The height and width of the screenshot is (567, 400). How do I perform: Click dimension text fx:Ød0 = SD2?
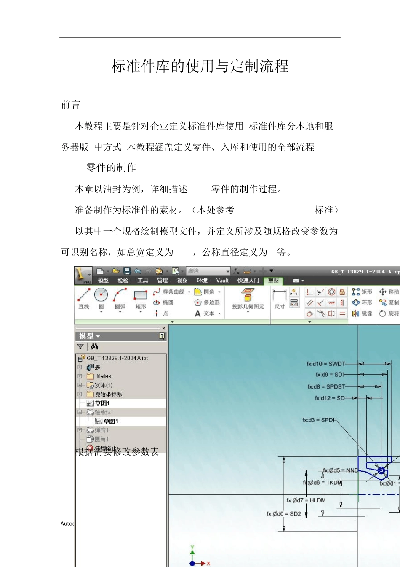[283, 513]
